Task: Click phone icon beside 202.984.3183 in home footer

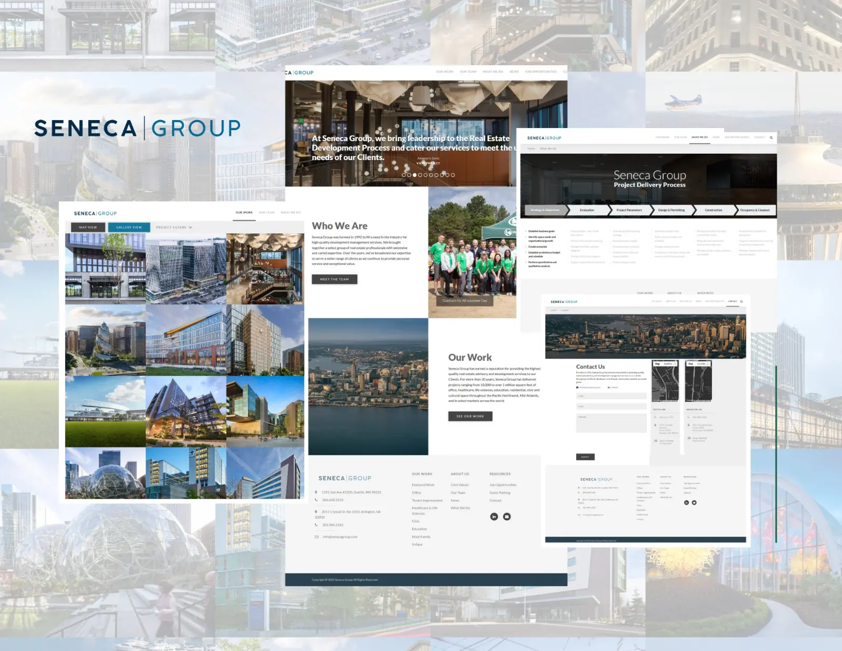Action: coord(316,525)
